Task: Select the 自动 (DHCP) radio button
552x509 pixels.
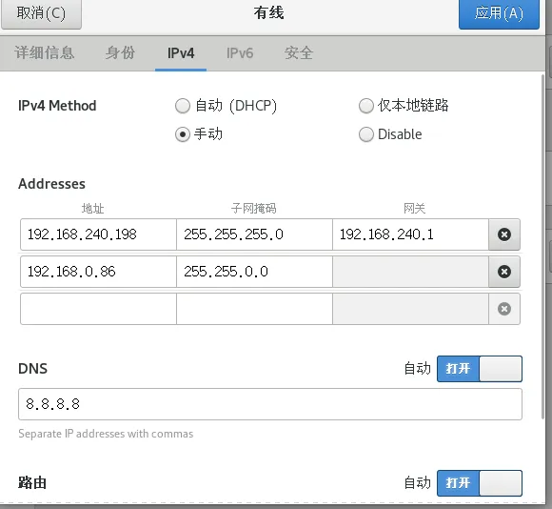Action: (x=183, y=106)
